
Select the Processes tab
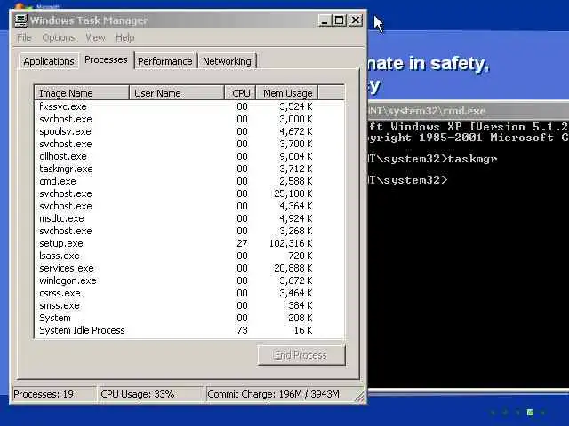(x=106, y=59)
